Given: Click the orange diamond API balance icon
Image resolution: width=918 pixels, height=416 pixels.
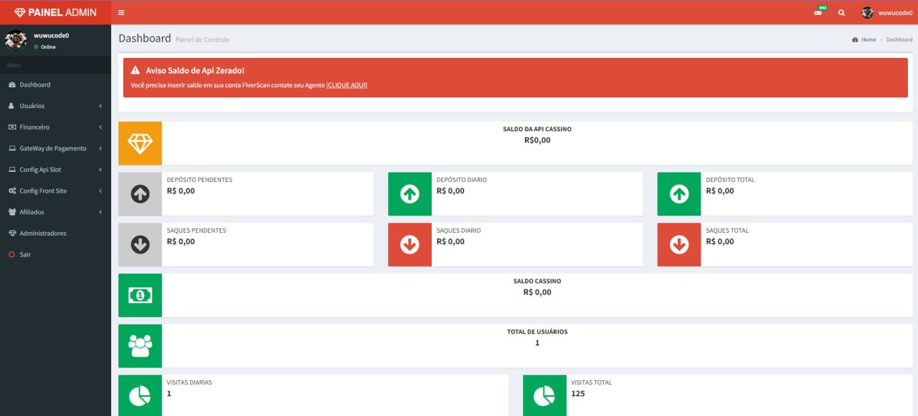Looking at the screenshot, I should [140, 143].
